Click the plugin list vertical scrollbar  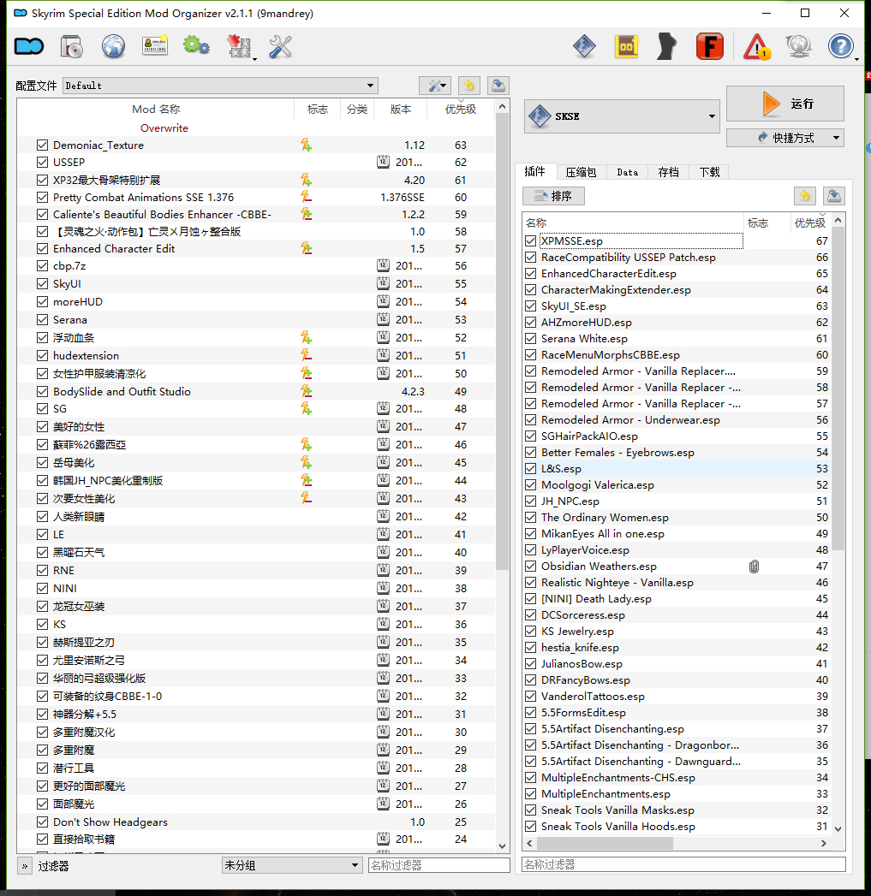point(838,389)
